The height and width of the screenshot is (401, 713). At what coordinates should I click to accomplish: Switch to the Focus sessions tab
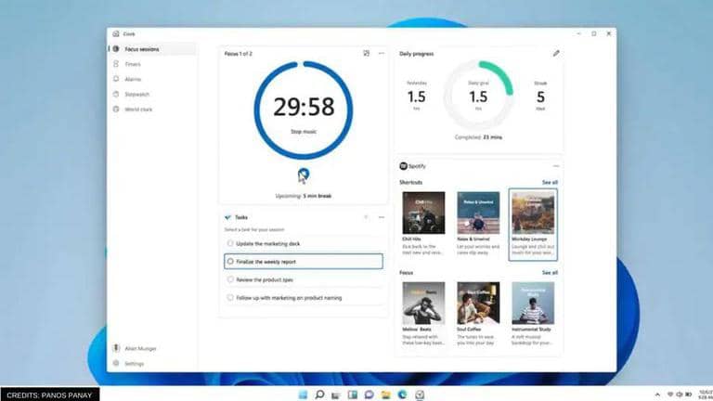tap(146, 48)
